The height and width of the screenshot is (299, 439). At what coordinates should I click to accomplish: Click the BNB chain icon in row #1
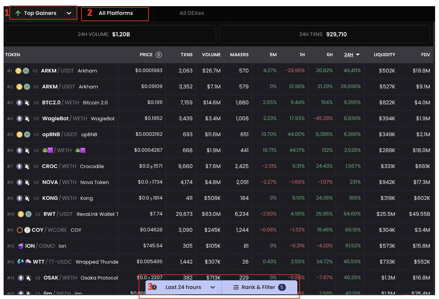(x=19, y=71)
